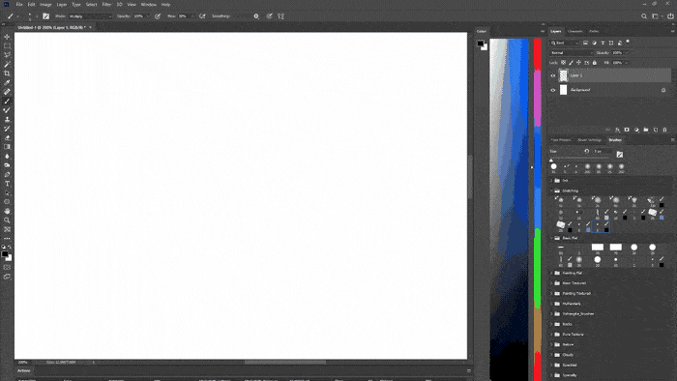Toggle lock all padlock icon
Screen dimensions: 677x381
595,63
